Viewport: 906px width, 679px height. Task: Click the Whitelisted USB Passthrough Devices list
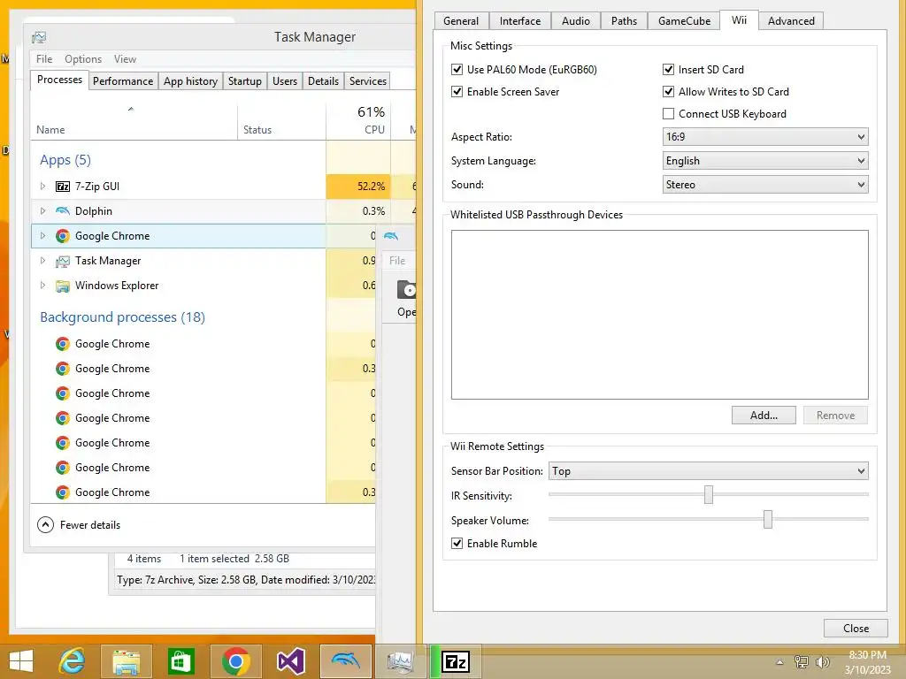660,315
